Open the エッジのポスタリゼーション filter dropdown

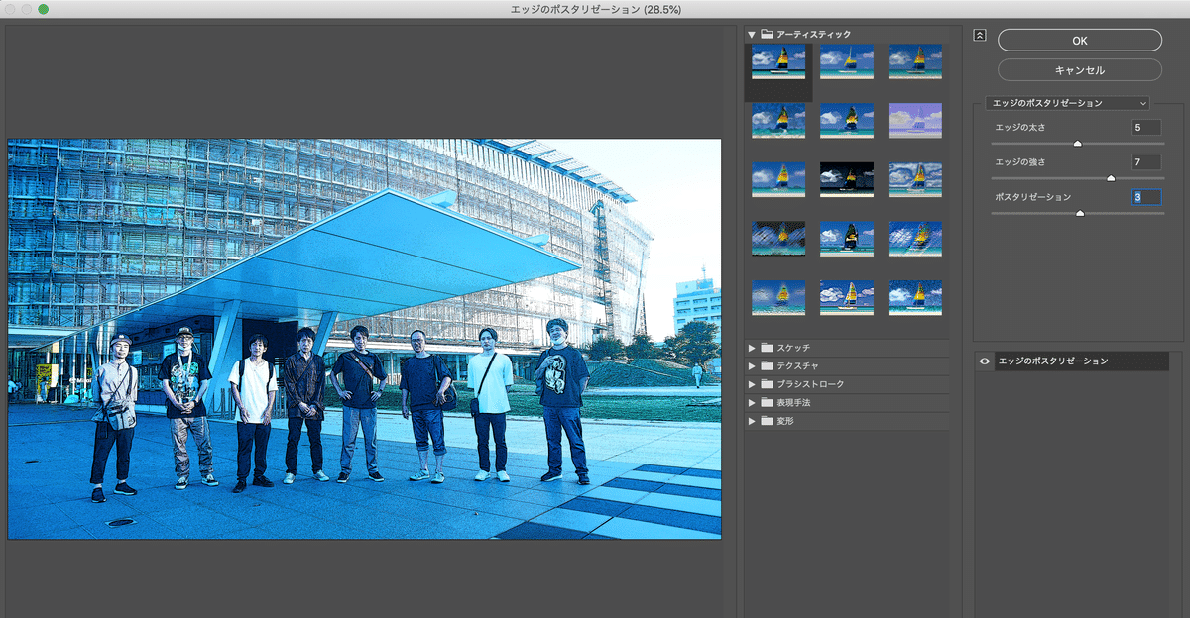pyautogui.click(x=1067, y=102)
